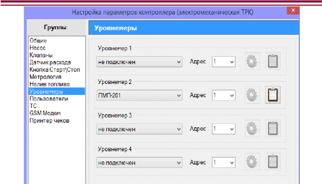The height and width of the screenshot is (184, 322).
Task: Open gear settings for Уровнемер 2
Action: pyautogui.click(x=252, y=95)
